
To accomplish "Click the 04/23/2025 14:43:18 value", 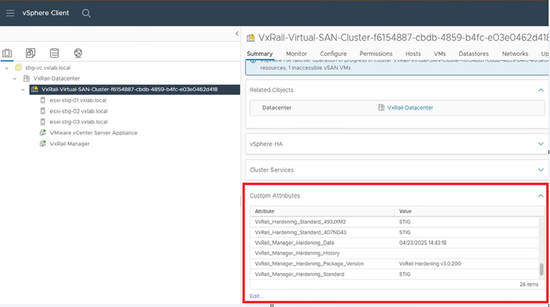I will coord(423,243).
